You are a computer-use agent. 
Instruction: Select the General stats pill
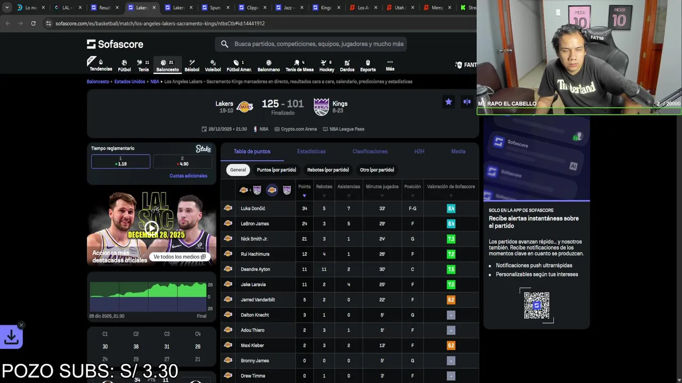(238, 170)
